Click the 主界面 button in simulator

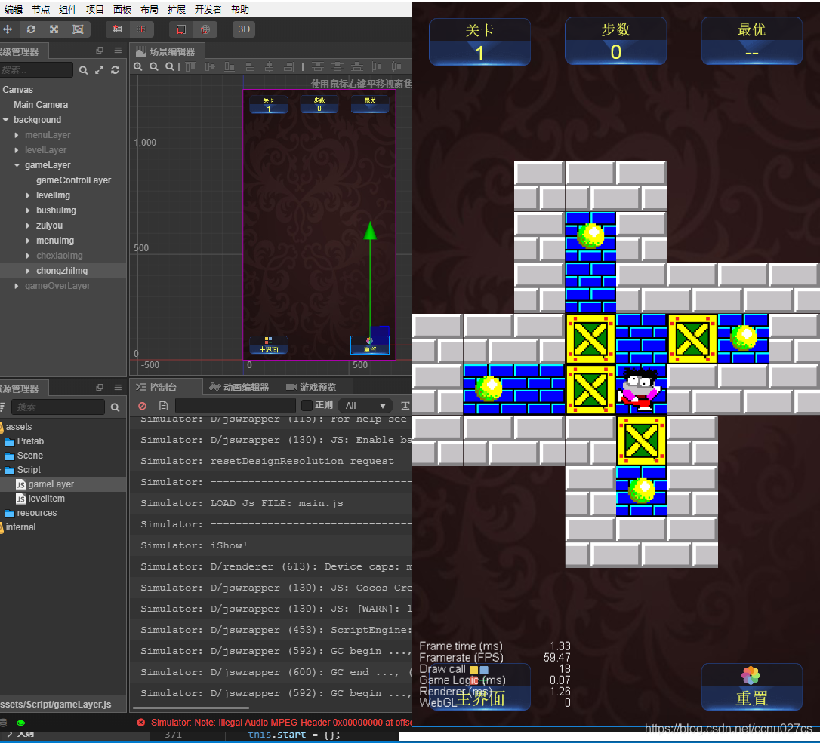click(x=479, y=687)
